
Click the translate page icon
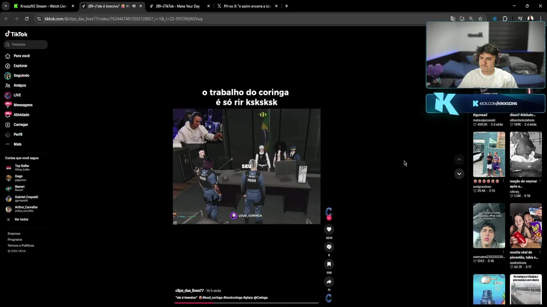point(453,19)
